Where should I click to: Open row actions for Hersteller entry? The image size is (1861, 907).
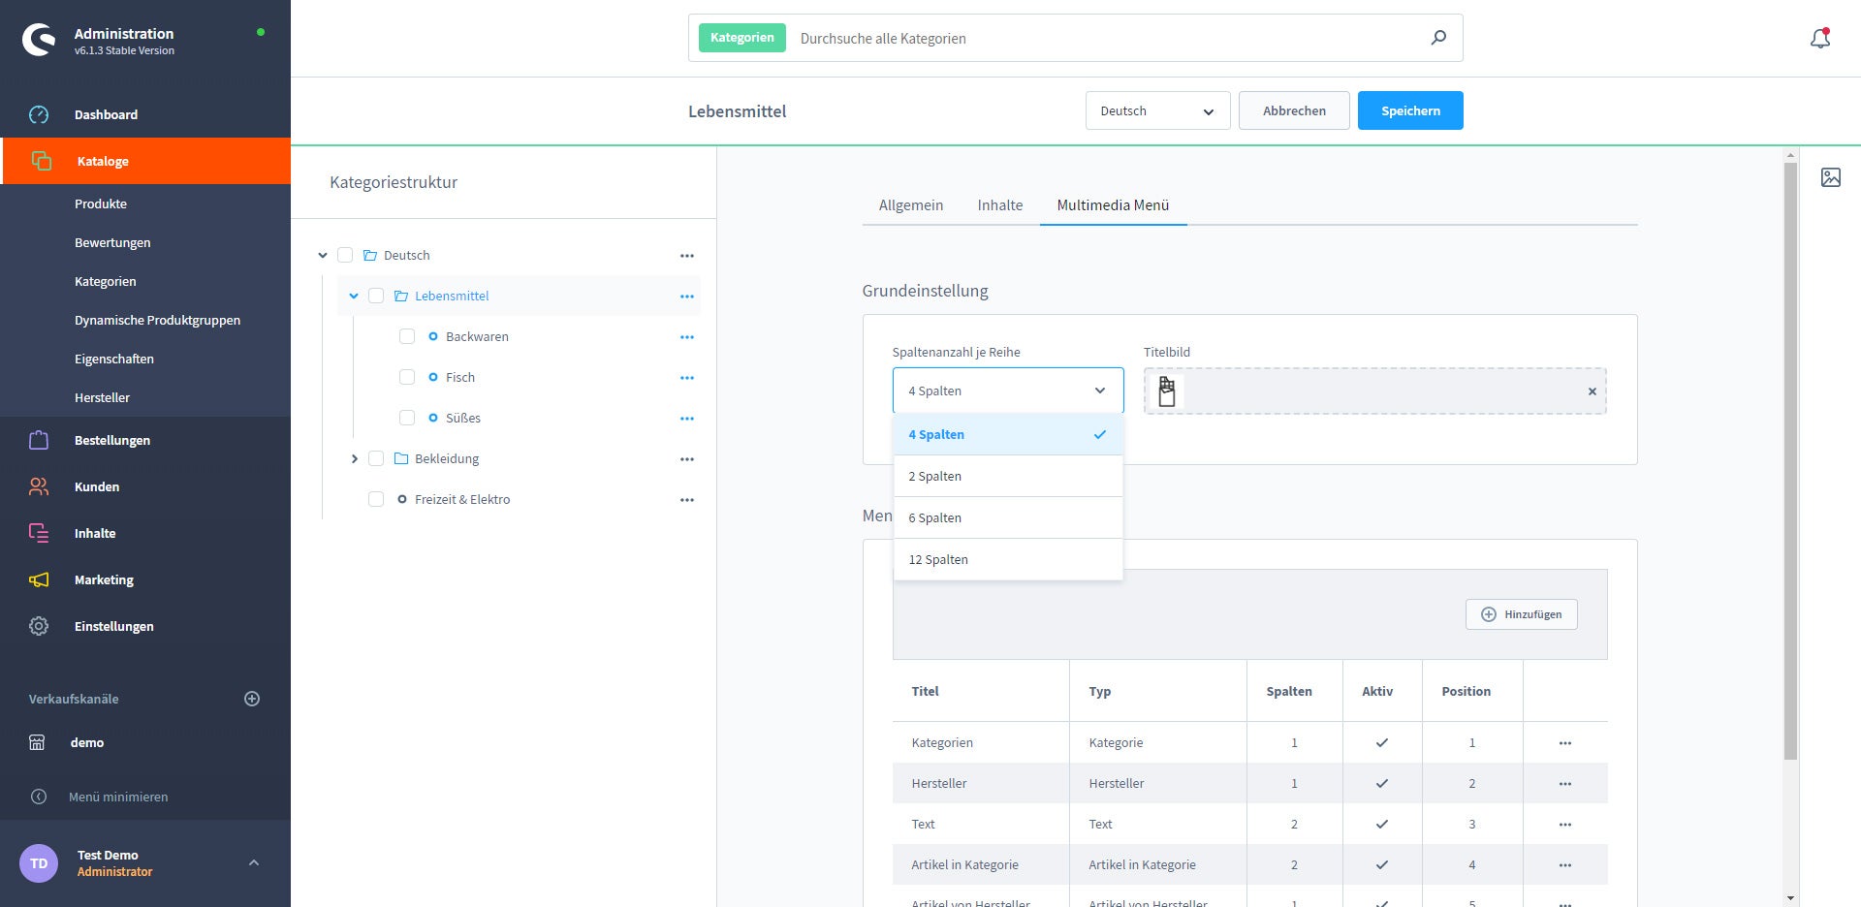point(1565,784)
